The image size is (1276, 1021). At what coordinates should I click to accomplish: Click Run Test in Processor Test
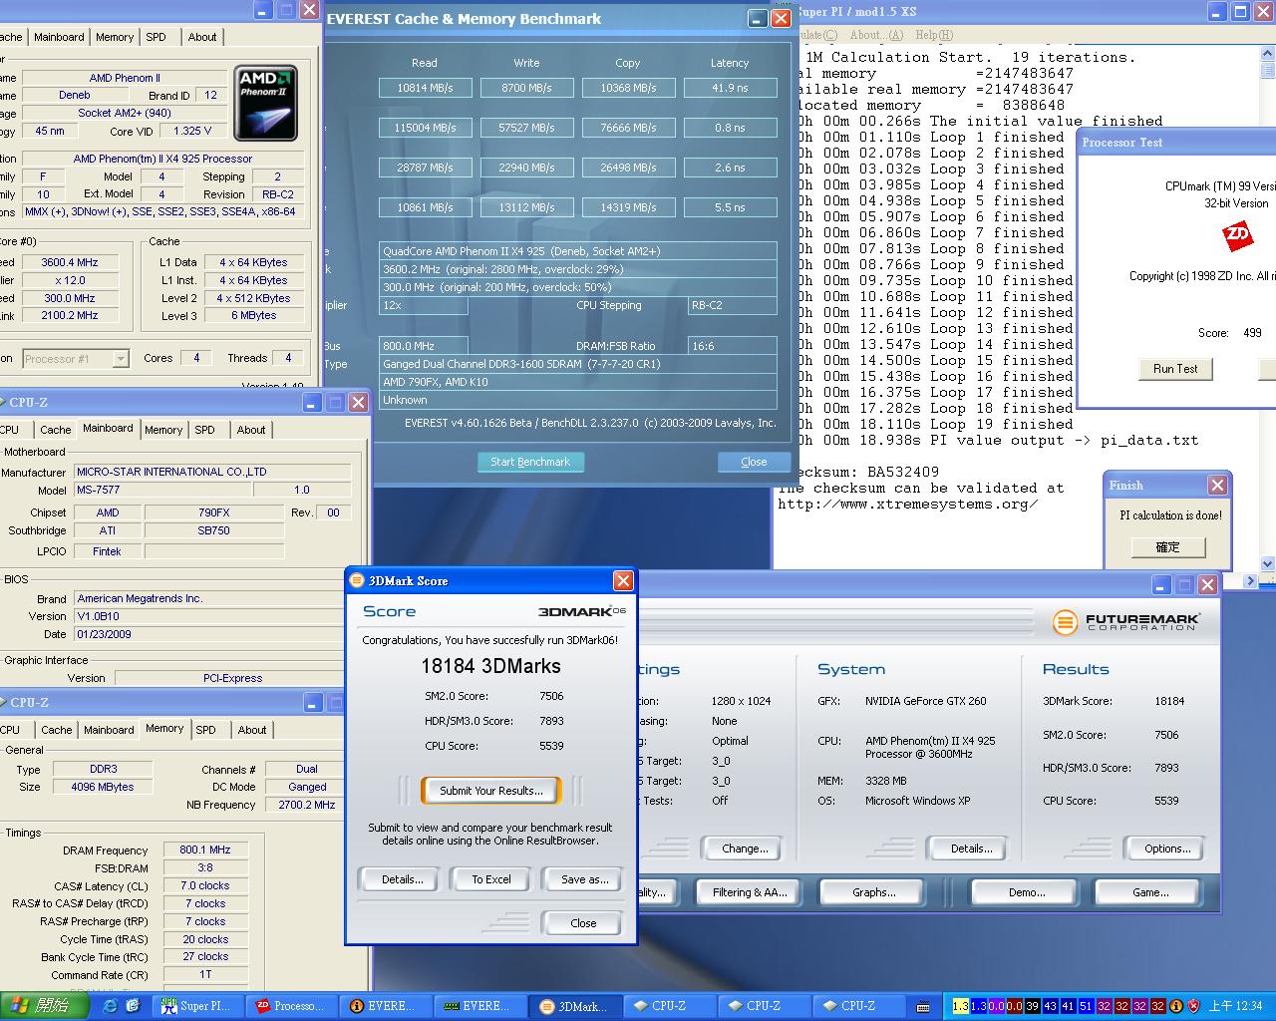[1175, 369]
